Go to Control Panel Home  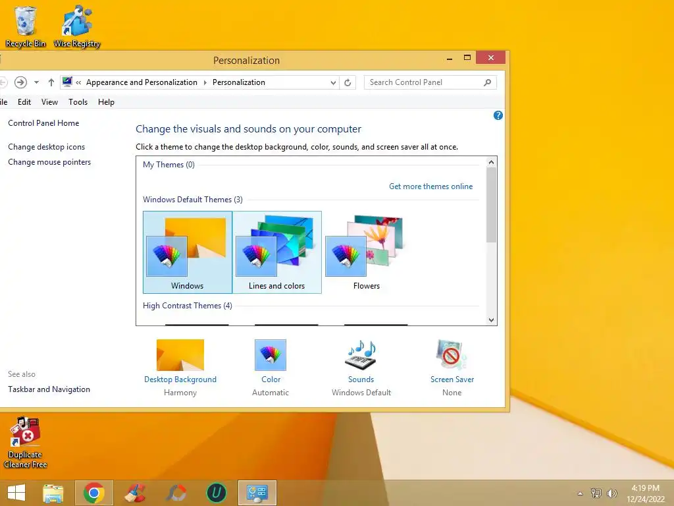click(43, 123)
